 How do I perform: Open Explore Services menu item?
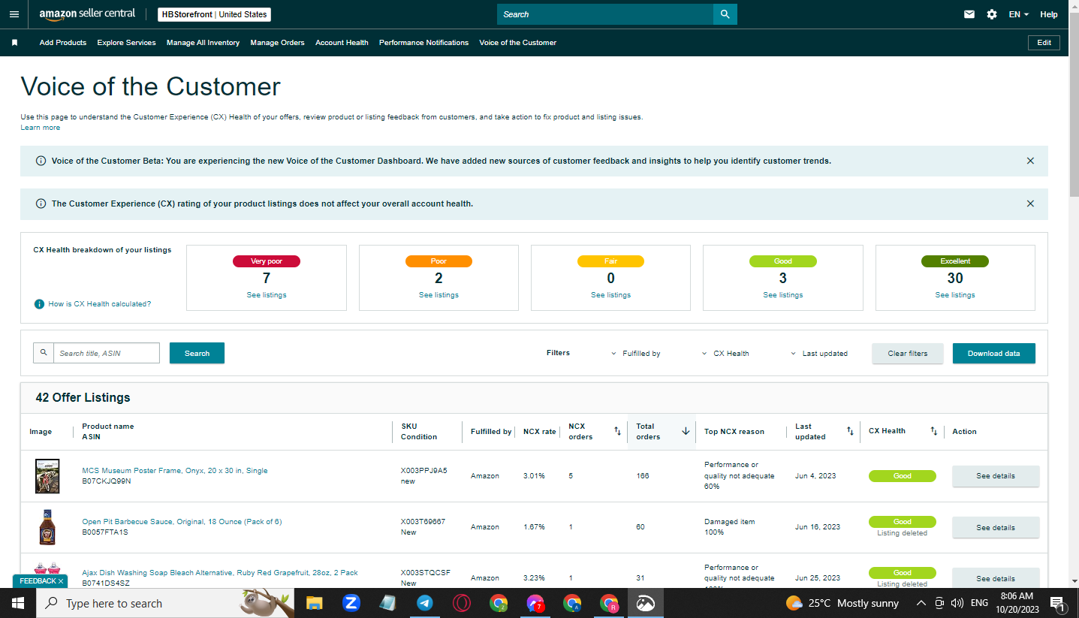126,43
